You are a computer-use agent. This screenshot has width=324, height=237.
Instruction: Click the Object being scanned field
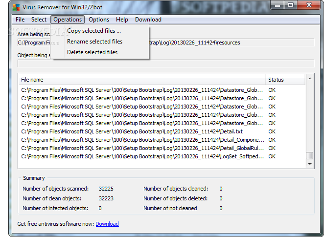166,64
